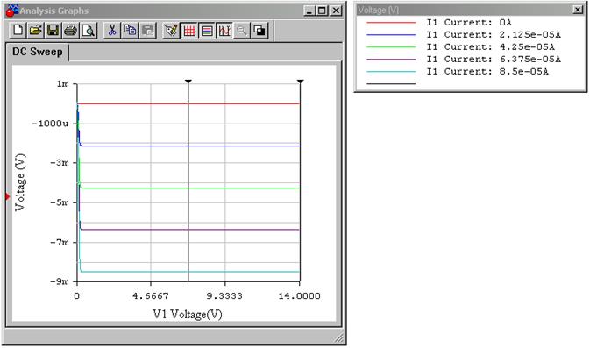Click the Analysis Graphs app icon in title bar

(11, 11)
